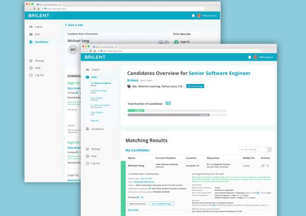This screenshot has height=216, width=306.
Task: Select Import in the front window sidebar
Action: [95, 69]
